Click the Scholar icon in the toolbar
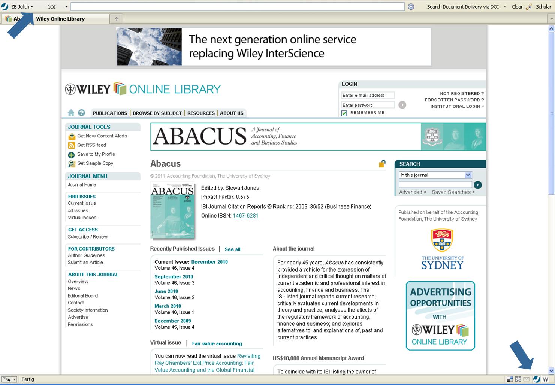Viewport: 555px width, 385px height. [x=529, y=6]
